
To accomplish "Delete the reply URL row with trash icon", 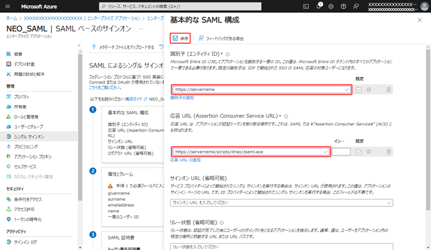I will (389, 152).
